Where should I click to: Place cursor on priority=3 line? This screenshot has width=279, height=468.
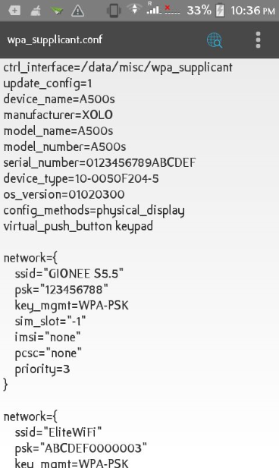click(x=42, y=369)
